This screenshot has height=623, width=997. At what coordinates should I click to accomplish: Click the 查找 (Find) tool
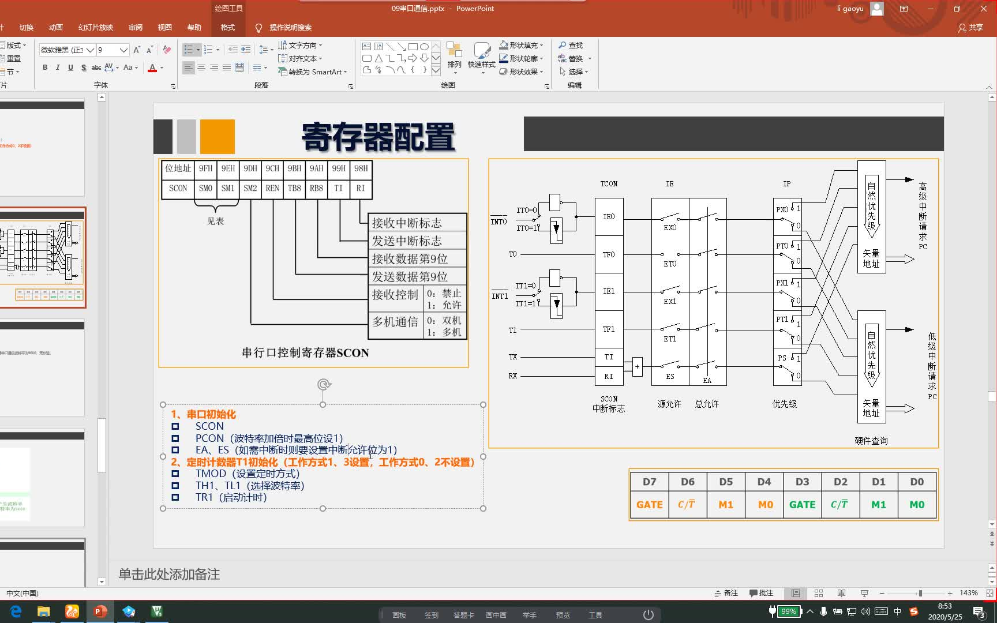coord(570,45)
